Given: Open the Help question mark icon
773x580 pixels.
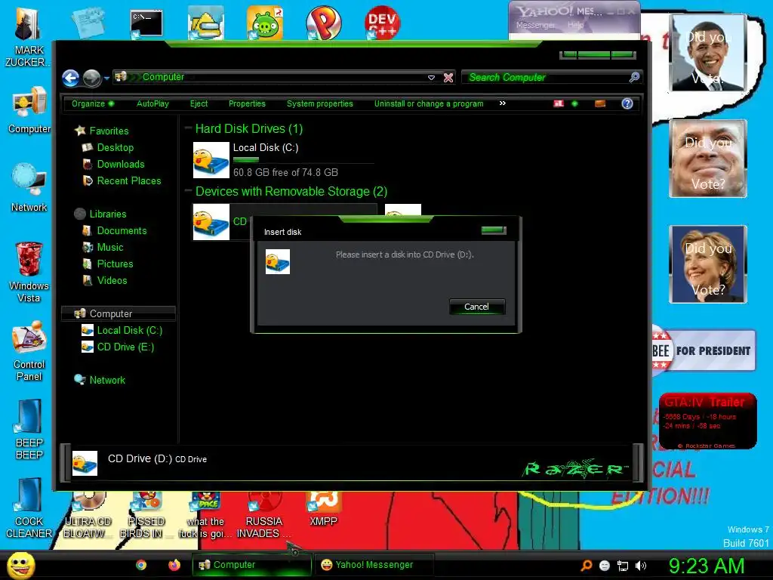Looking at the screenshot, I should click(627, 103).
